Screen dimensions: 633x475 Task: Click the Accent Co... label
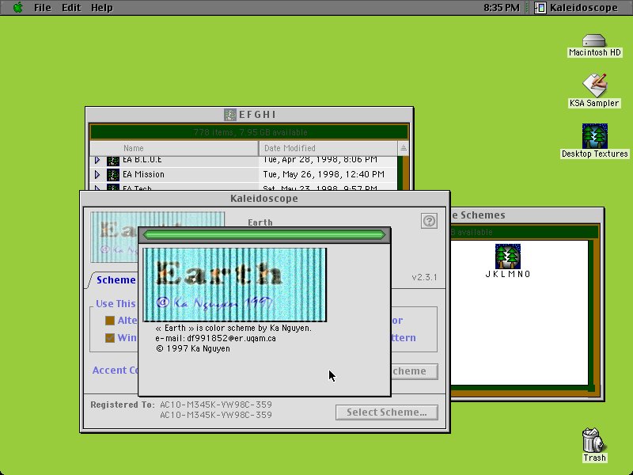tap(116, 370)
